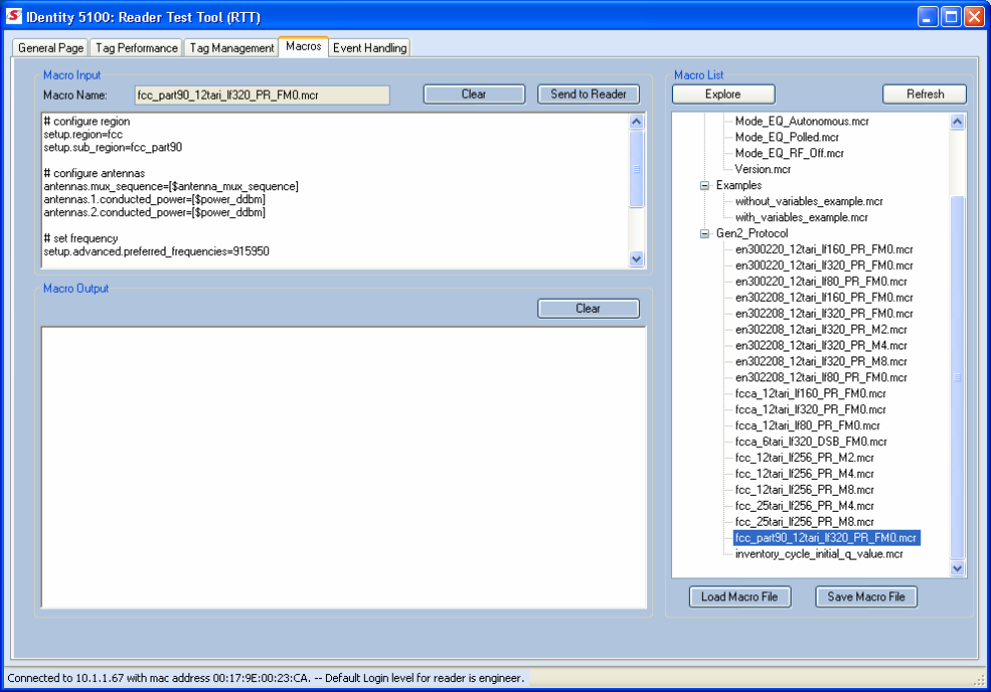Select Mode_EQ_RF_Off.mcr macro
Image resolution: width=991 pixels, height=692 pixels.
(790, 153)
